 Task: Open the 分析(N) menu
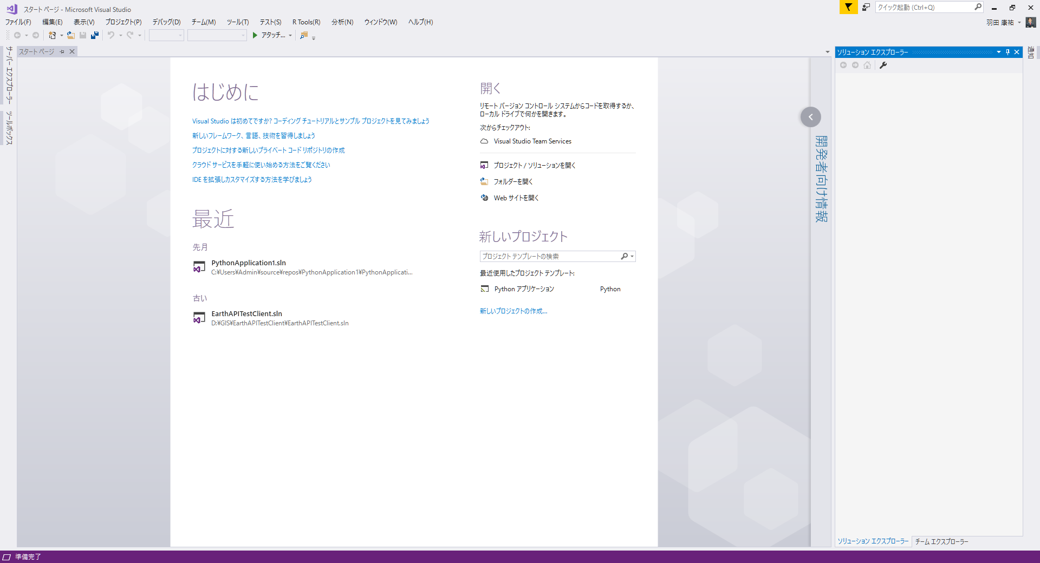(342, 22)
